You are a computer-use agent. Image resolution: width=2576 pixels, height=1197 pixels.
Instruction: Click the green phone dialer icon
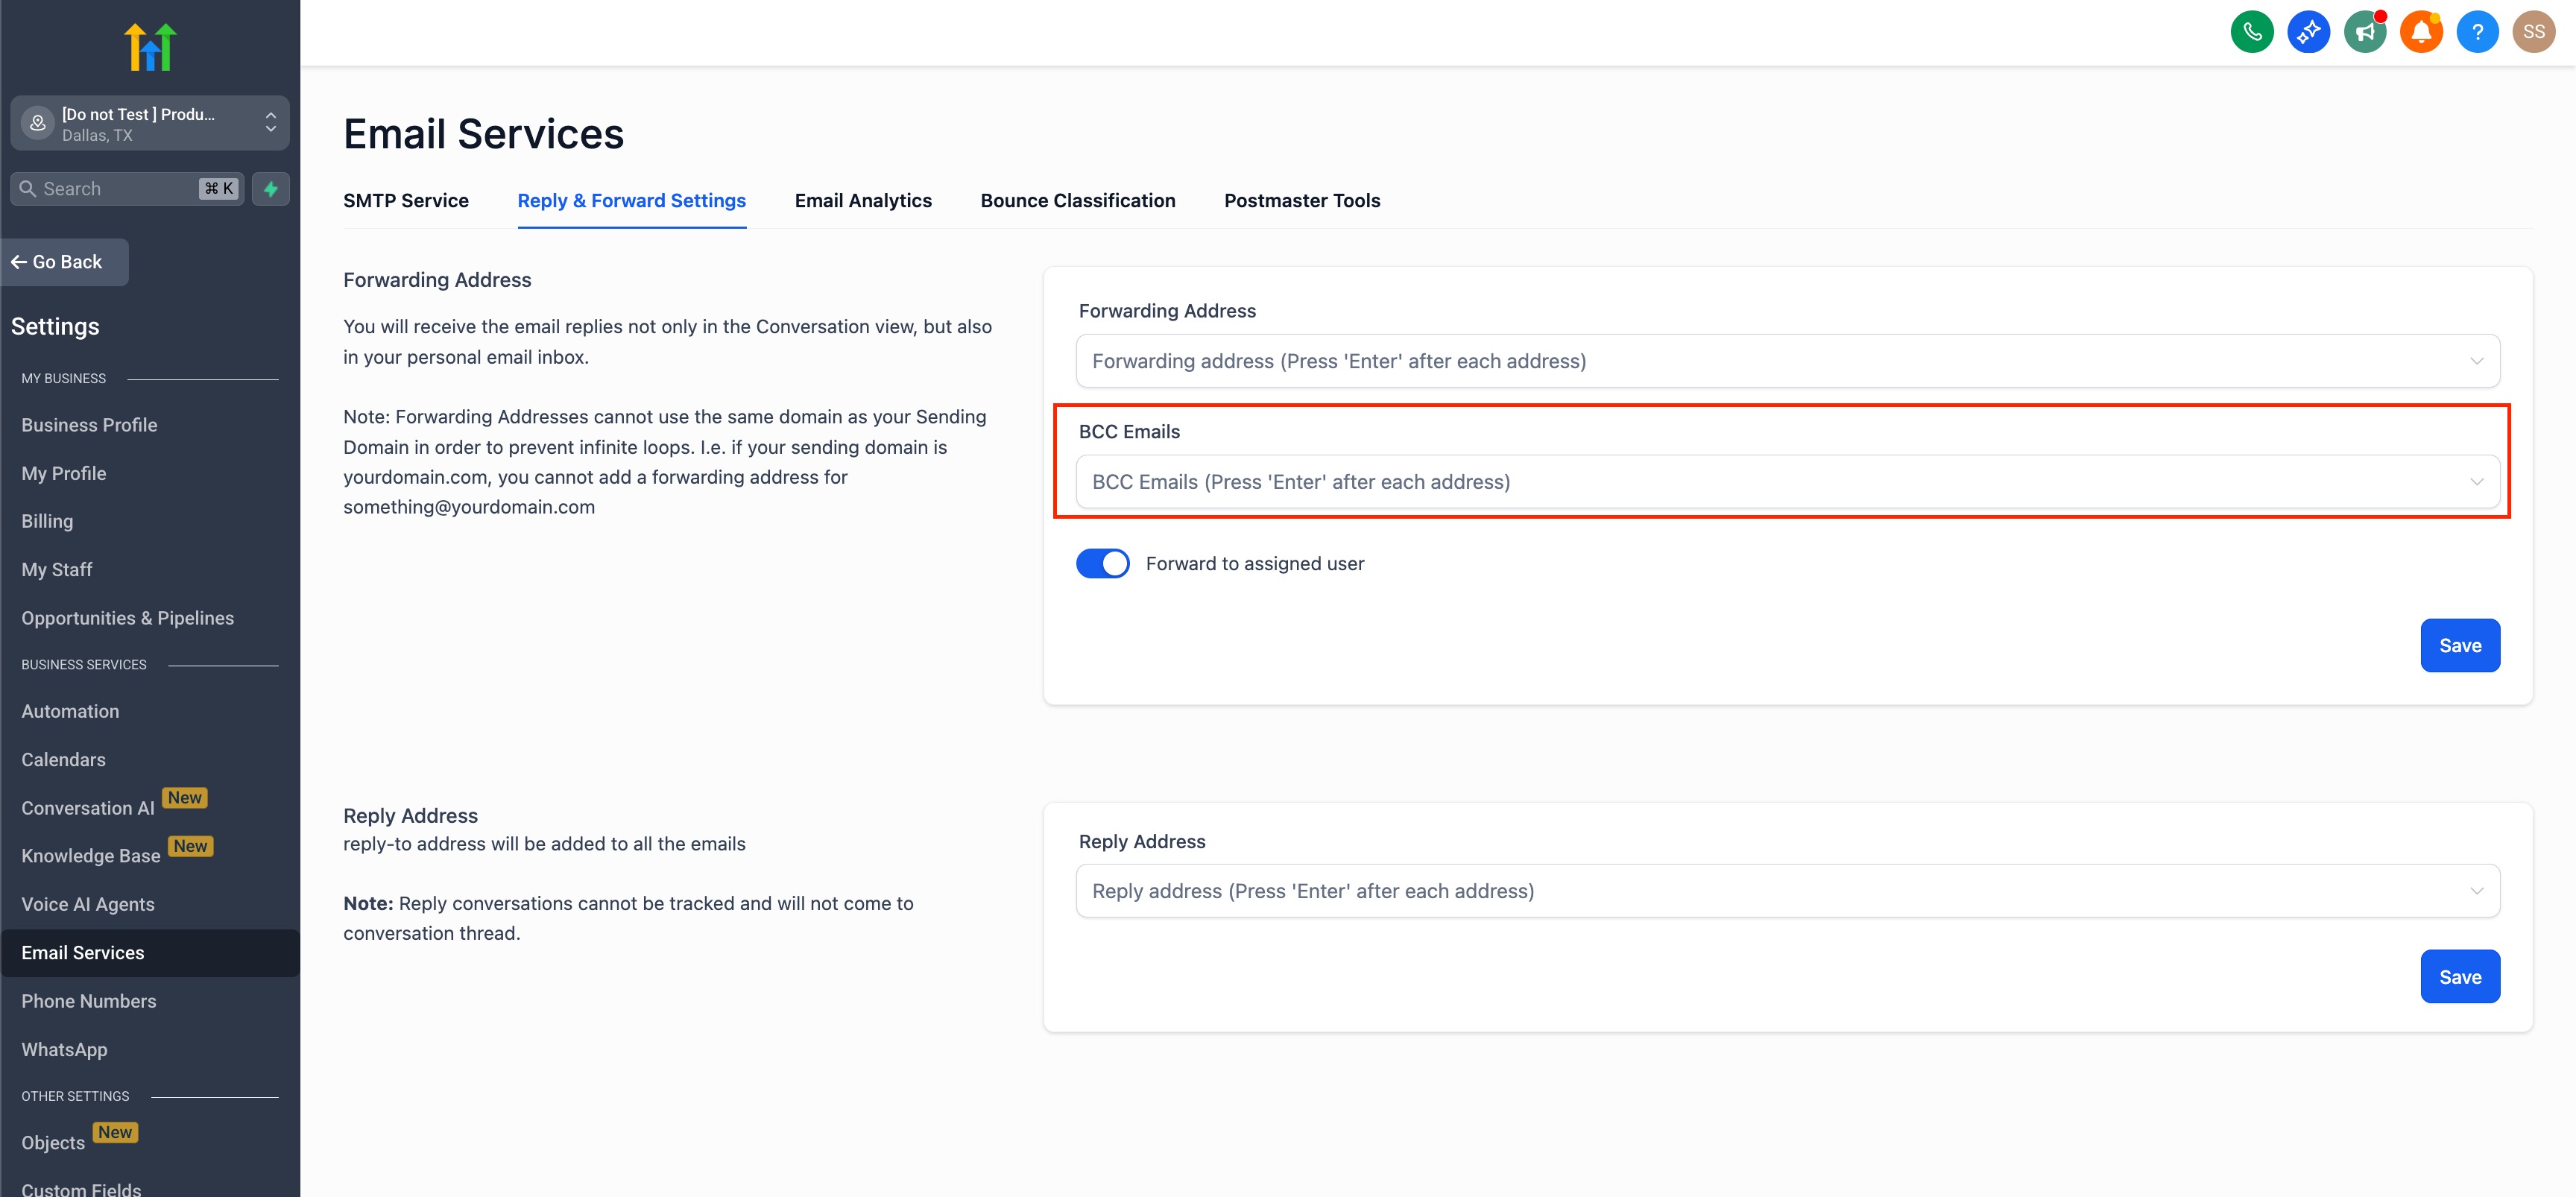pyautogui.click(x=2251, y=32)
